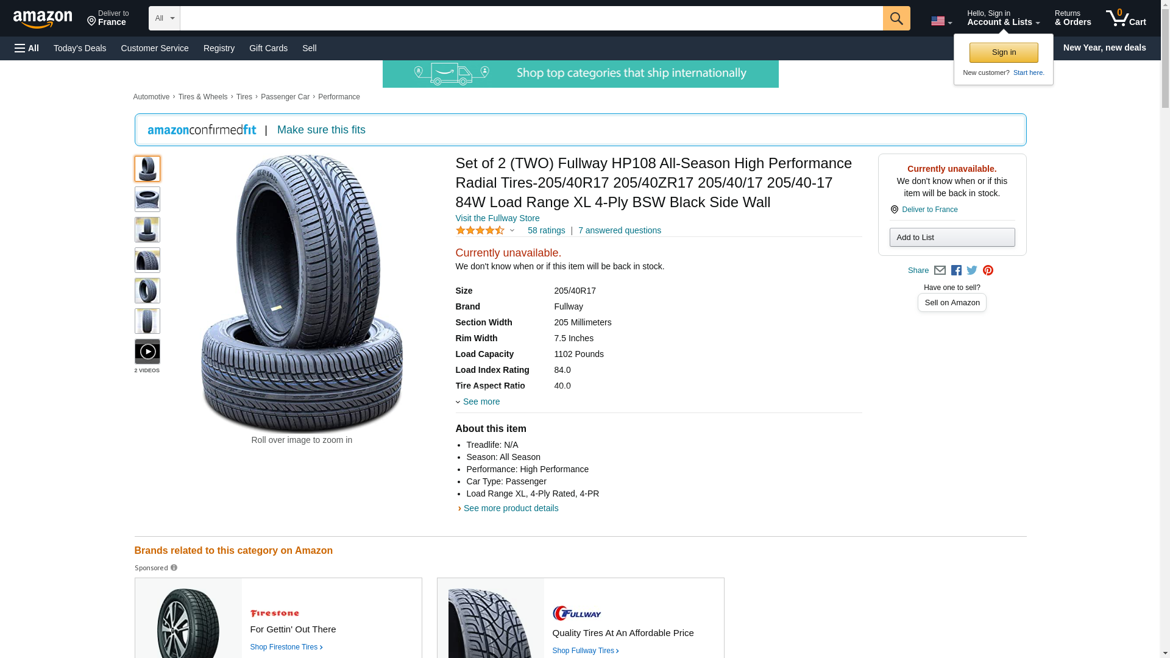
Task: Expand the star rating breakdown popover
Action: [486, 230]
